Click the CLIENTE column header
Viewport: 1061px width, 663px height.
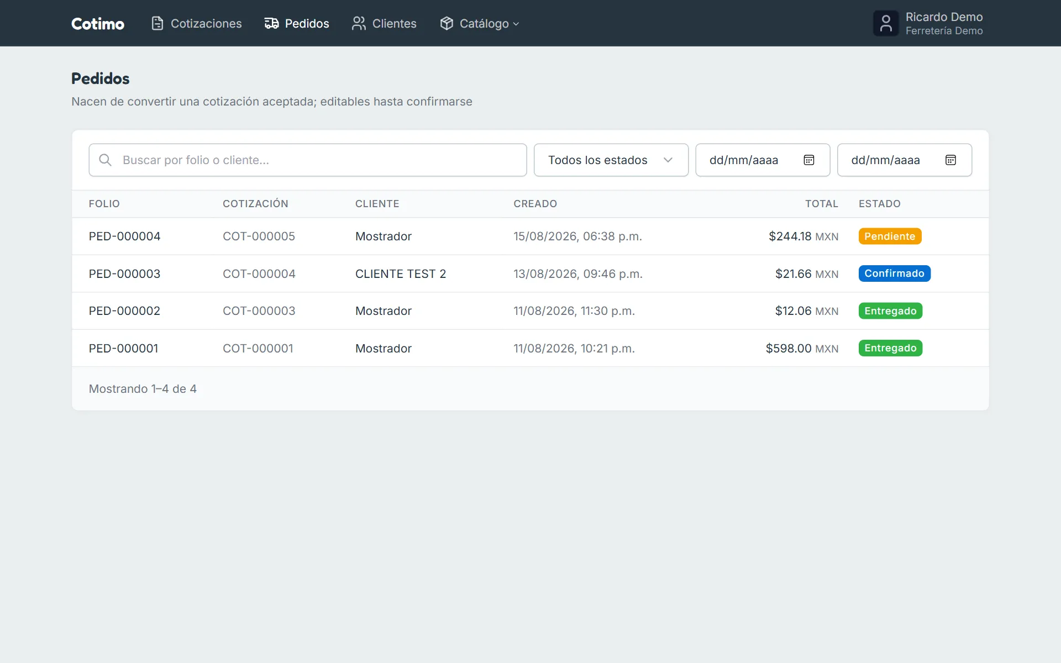(x=377, y=204)
